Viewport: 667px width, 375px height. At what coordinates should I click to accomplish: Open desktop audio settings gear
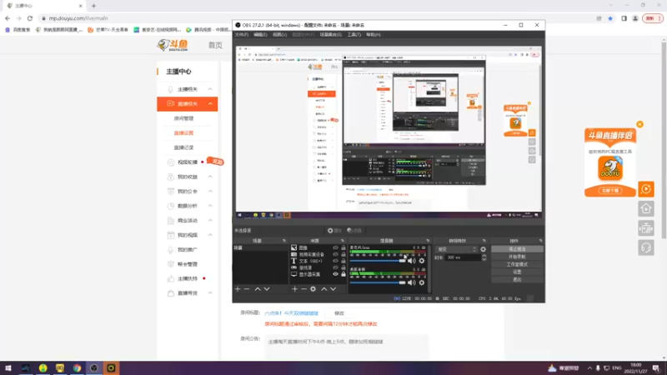coord(422,282)
